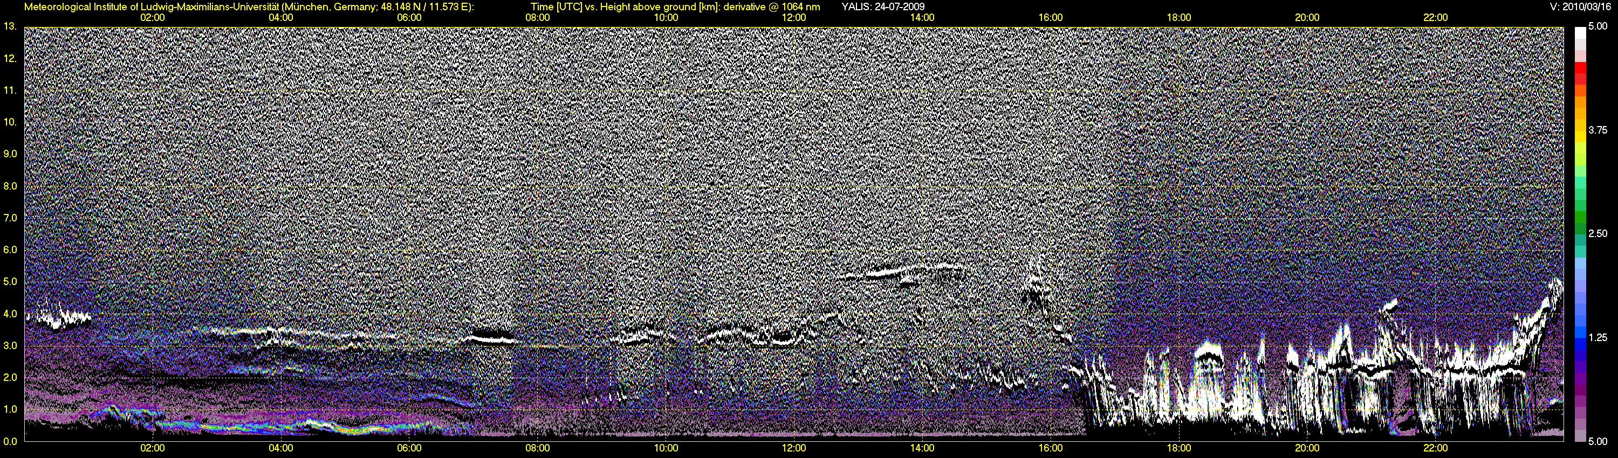Click the "YALIS: 24-07-2009" date label

point(882,7)
